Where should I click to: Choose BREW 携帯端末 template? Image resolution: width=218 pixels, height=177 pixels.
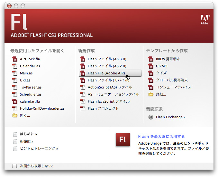pos(168,59)
